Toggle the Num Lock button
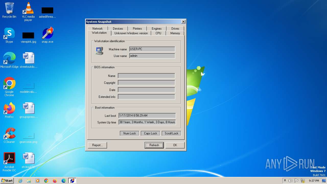This screenshot has width=327, height=184. click(130, 133)
